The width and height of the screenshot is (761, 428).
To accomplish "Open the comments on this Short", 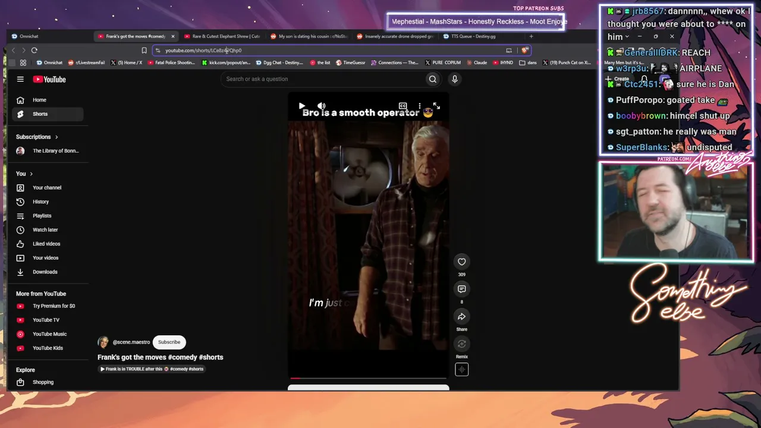I will [x=461, y=289].
